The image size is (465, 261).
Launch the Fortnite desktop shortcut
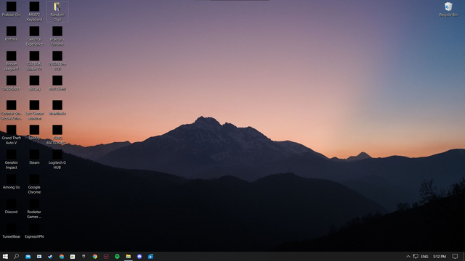point(12,34)
